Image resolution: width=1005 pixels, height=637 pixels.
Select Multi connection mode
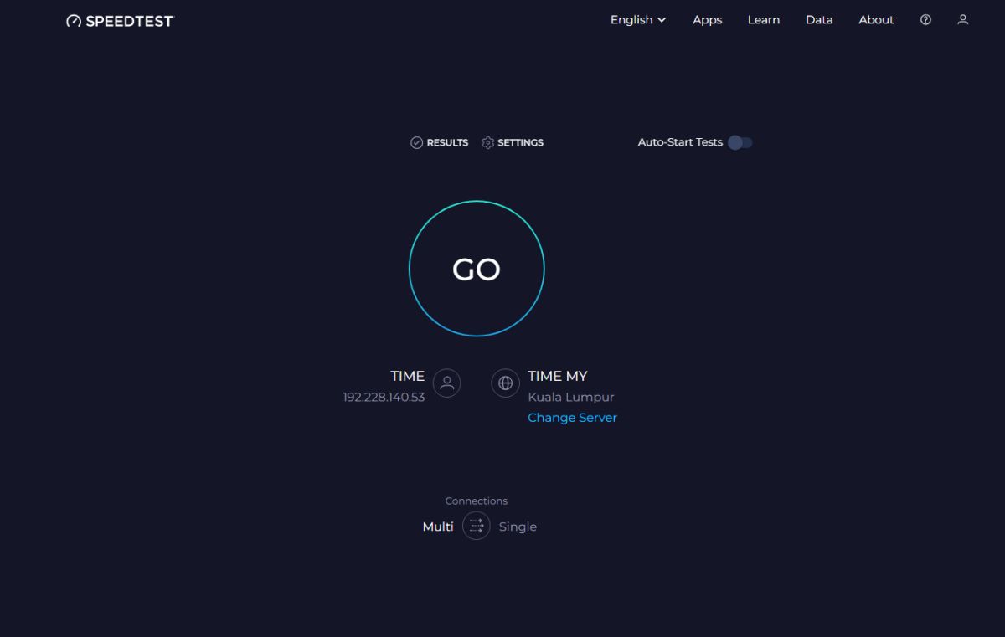pyautogui.click(x=437, y=526)
